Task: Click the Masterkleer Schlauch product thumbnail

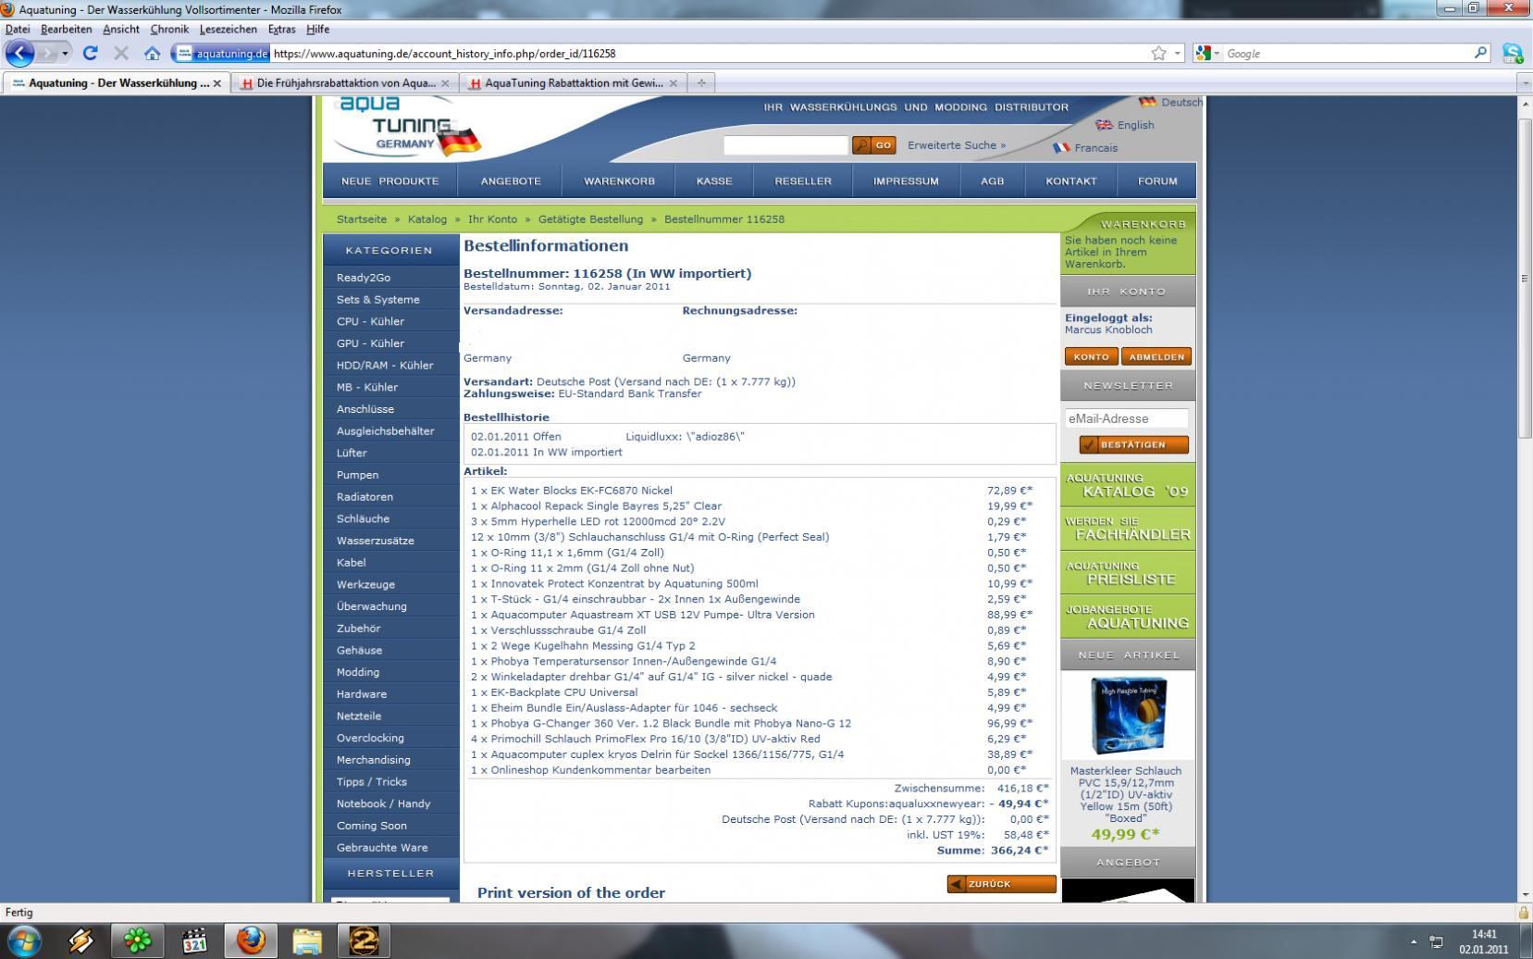Action: tap(1128, 716)
